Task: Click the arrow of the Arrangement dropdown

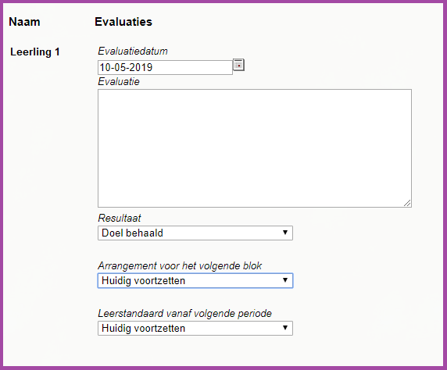Action: [284, 280]
